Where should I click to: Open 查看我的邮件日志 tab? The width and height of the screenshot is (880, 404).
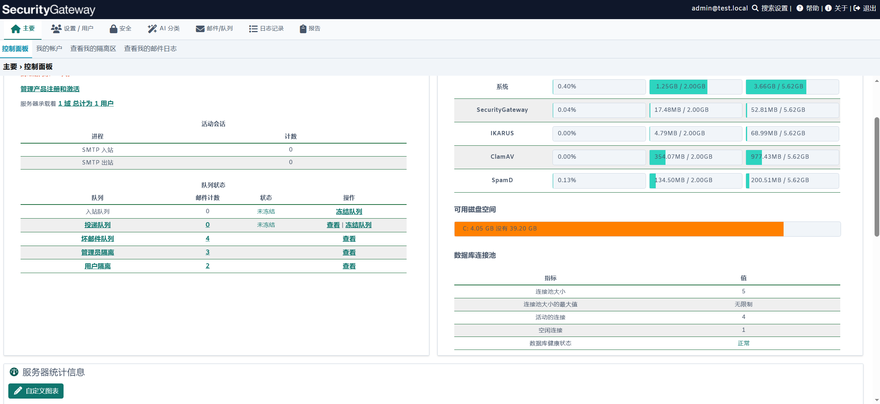pyautogui.click(x=150, y=49)
